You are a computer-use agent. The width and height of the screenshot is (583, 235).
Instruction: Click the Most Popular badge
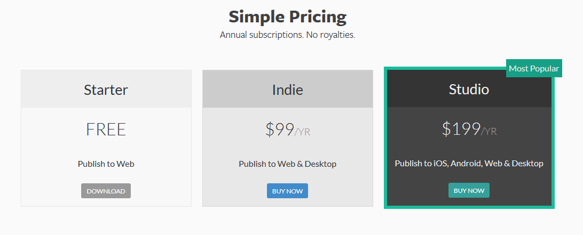pyautogui.click(x=533, y=68)
